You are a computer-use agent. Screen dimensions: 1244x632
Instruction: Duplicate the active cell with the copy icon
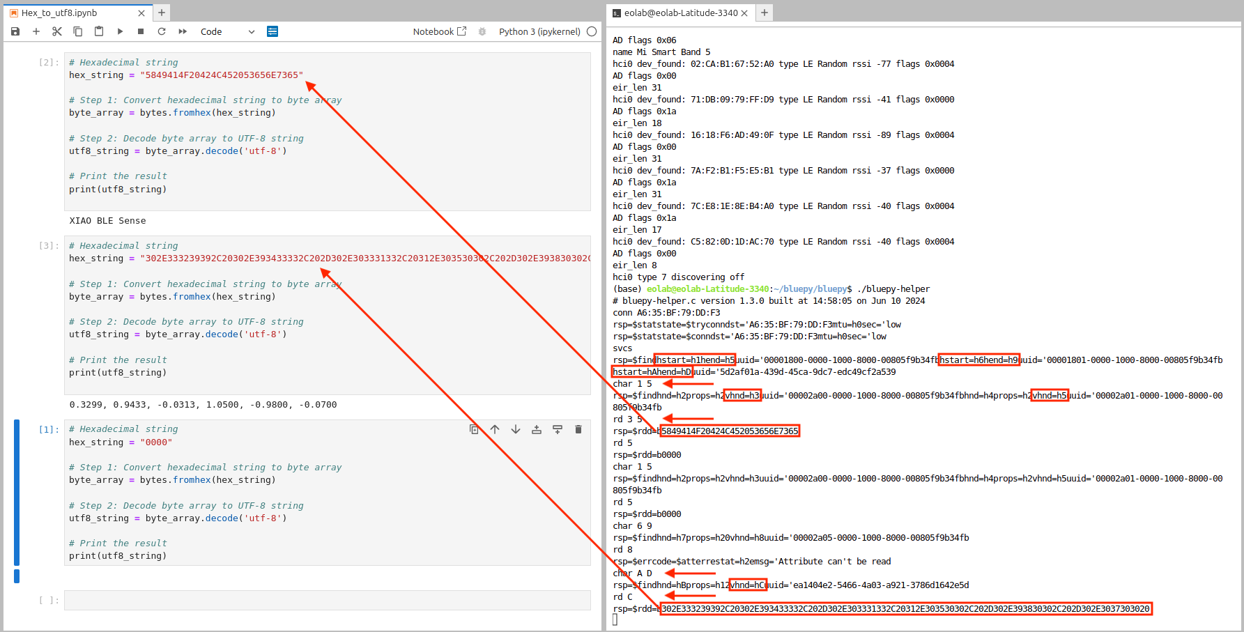point(474,429)
